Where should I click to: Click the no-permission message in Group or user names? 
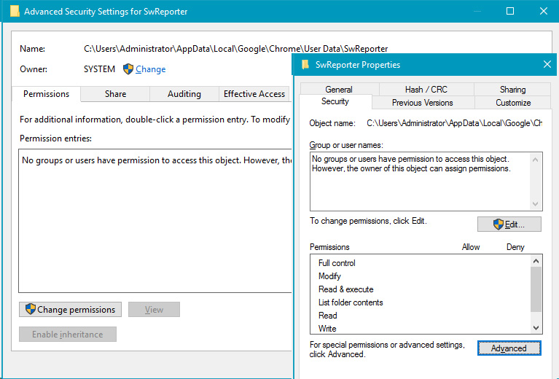pos(411,164)
